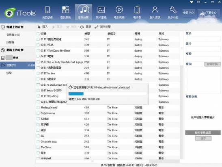The image size is (222, 167).
Task: Open the video play icon tab
Action: [119, 10]
